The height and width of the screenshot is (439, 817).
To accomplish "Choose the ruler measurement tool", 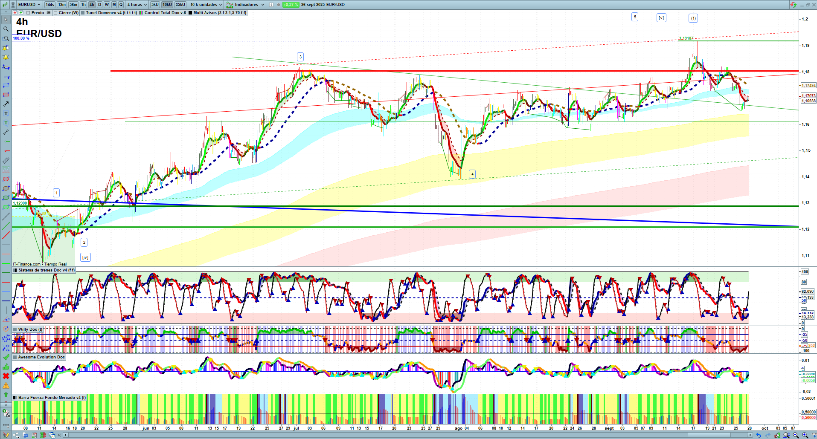I will coord(6,160).
